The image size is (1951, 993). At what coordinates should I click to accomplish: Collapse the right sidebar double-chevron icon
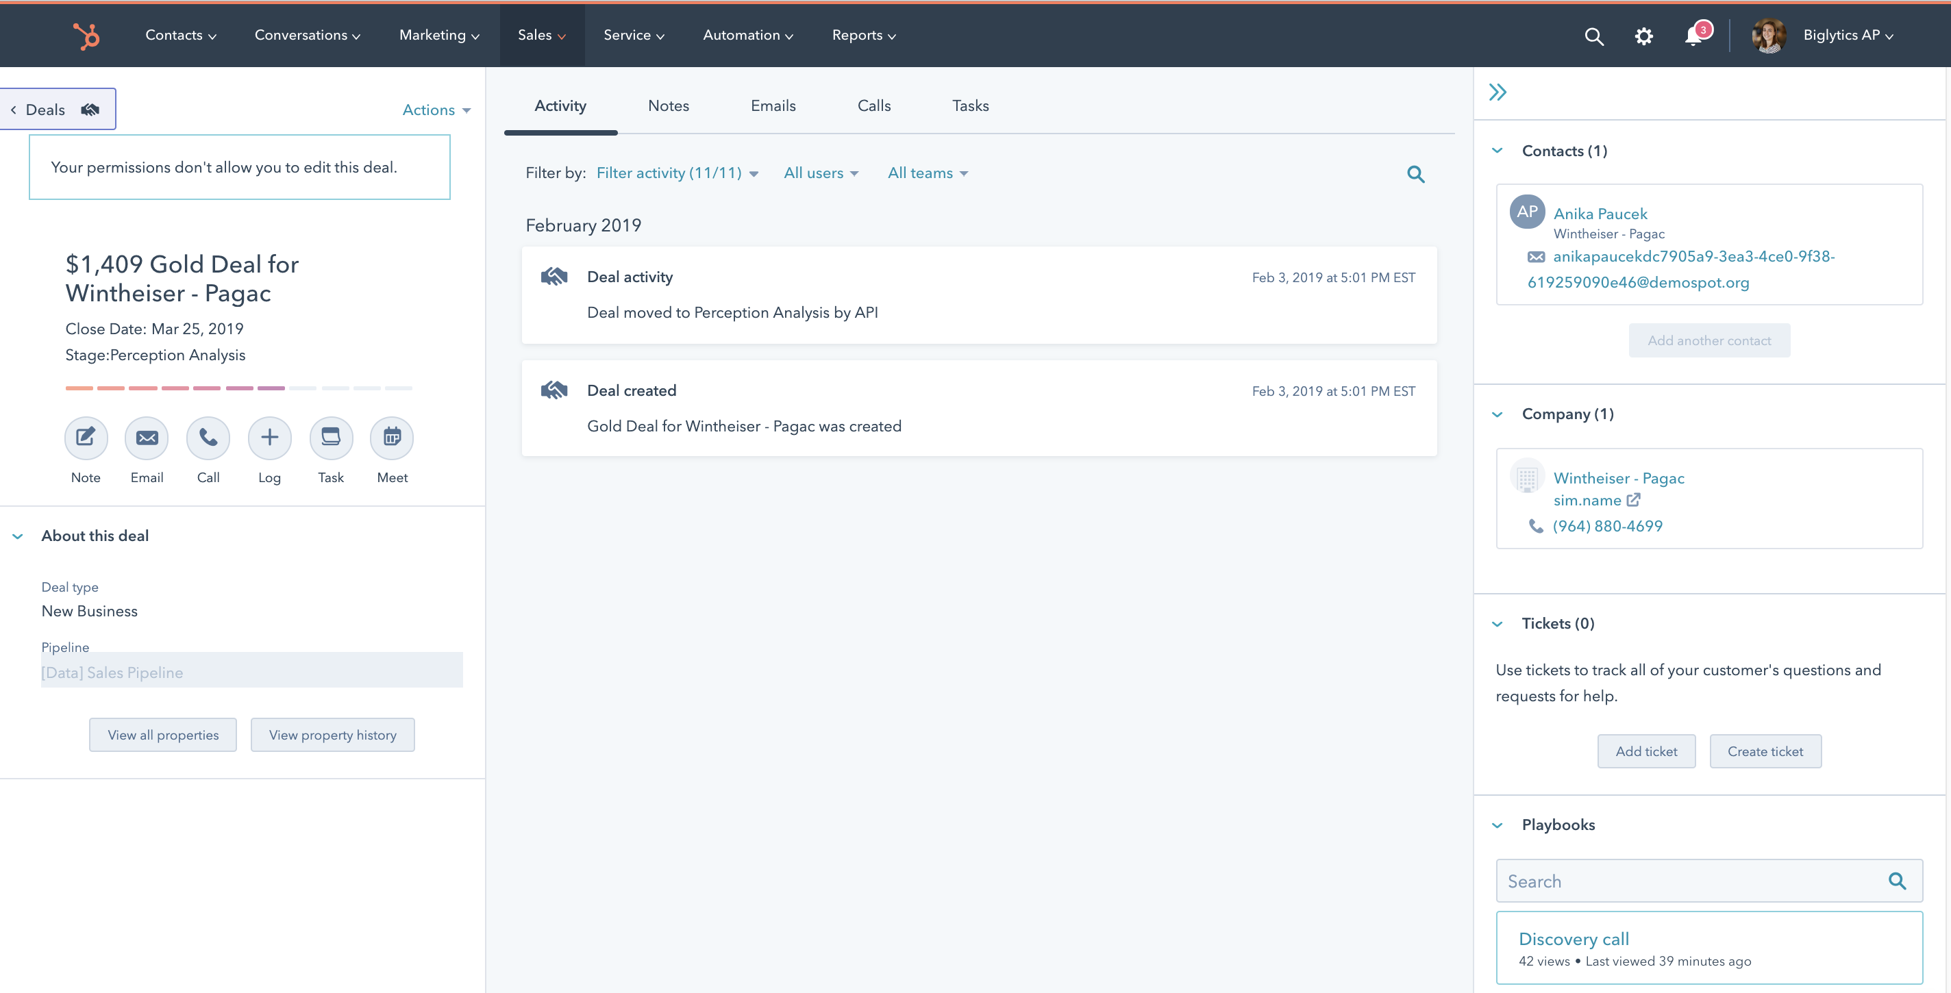point(1498,92)
